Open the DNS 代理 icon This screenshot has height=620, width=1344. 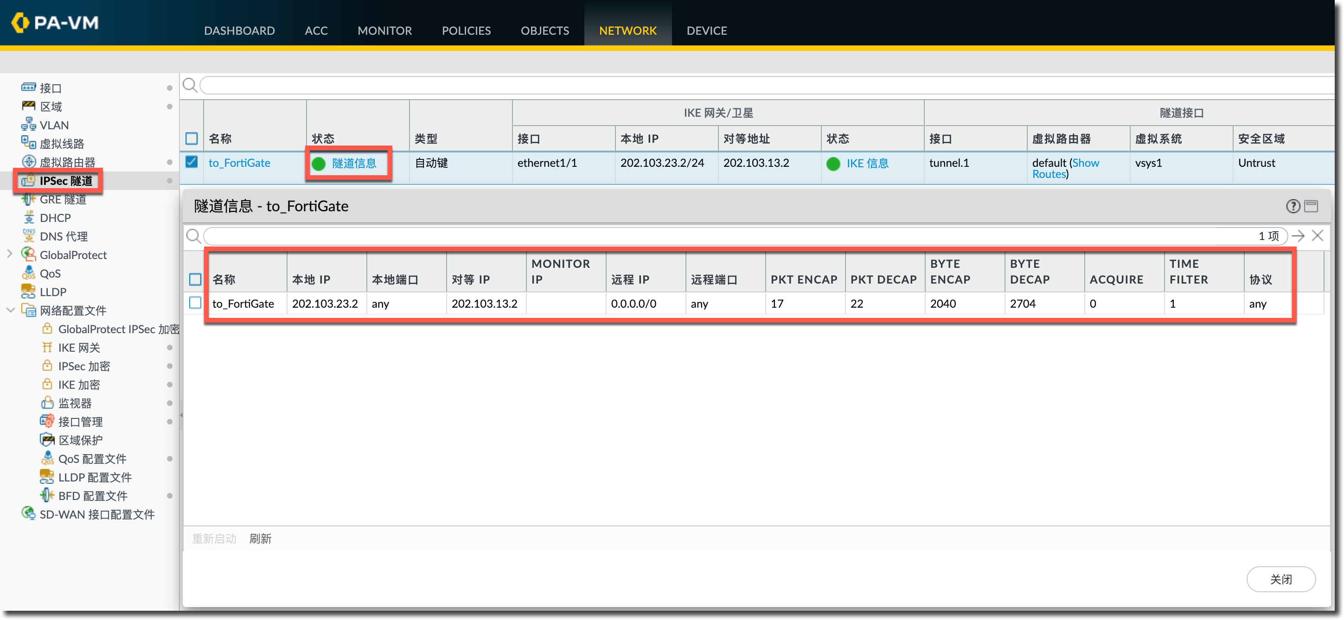[28, 236]
